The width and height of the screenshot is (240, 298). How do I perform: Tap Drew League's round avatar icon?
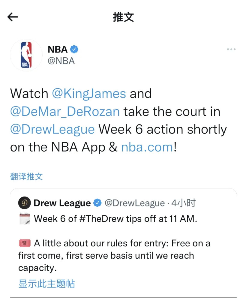[25, 203]
